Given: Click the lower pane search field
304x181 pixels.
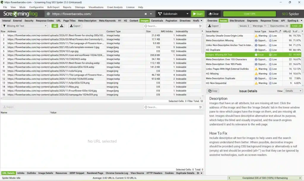Looking at the screenshot, I should tap(173, 107).
